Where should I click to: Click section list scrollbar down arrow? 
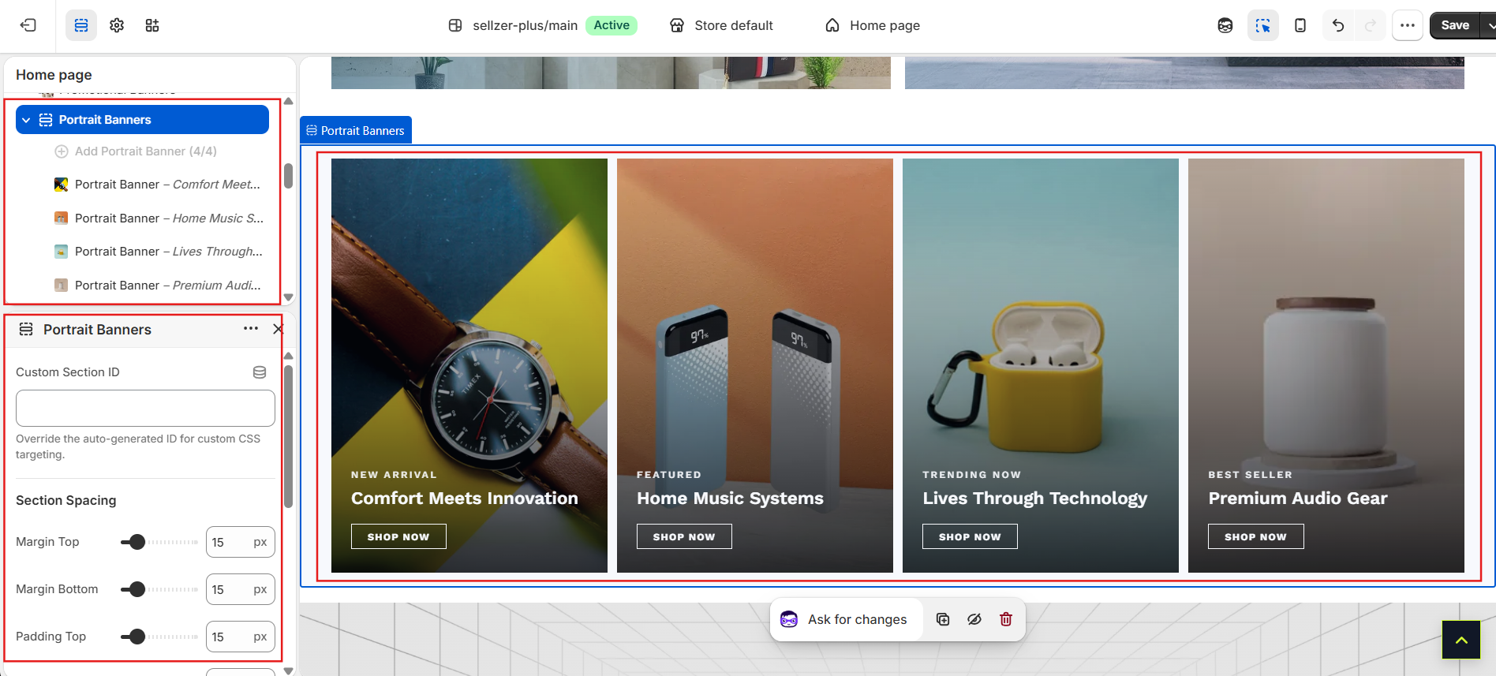289,297
